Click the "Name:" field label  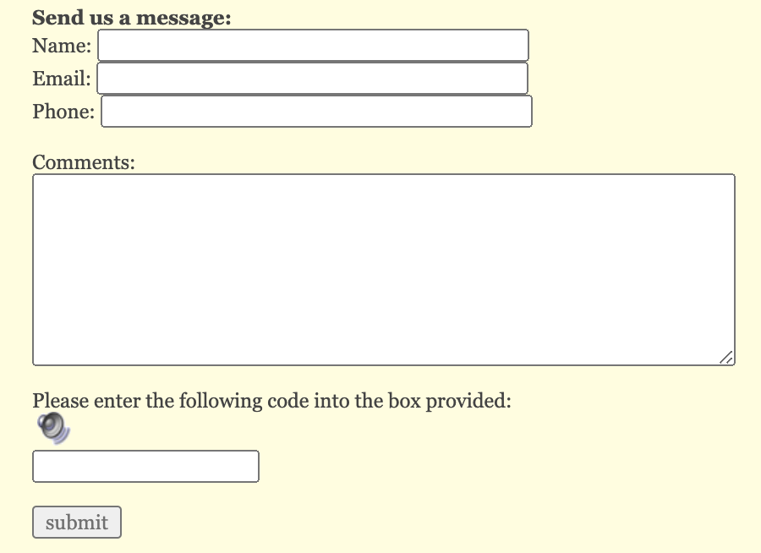click(x=62, y=46)
